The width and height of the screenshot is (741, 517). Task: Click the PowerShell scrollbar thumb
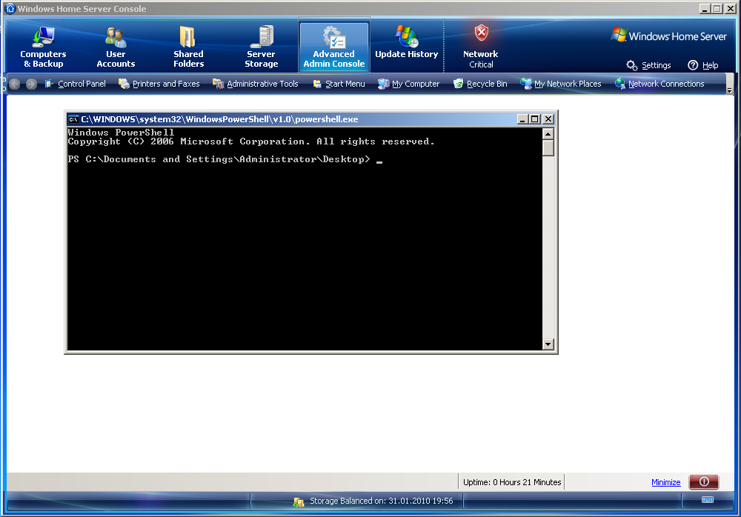pyautogui.click(x=548, y=148)
